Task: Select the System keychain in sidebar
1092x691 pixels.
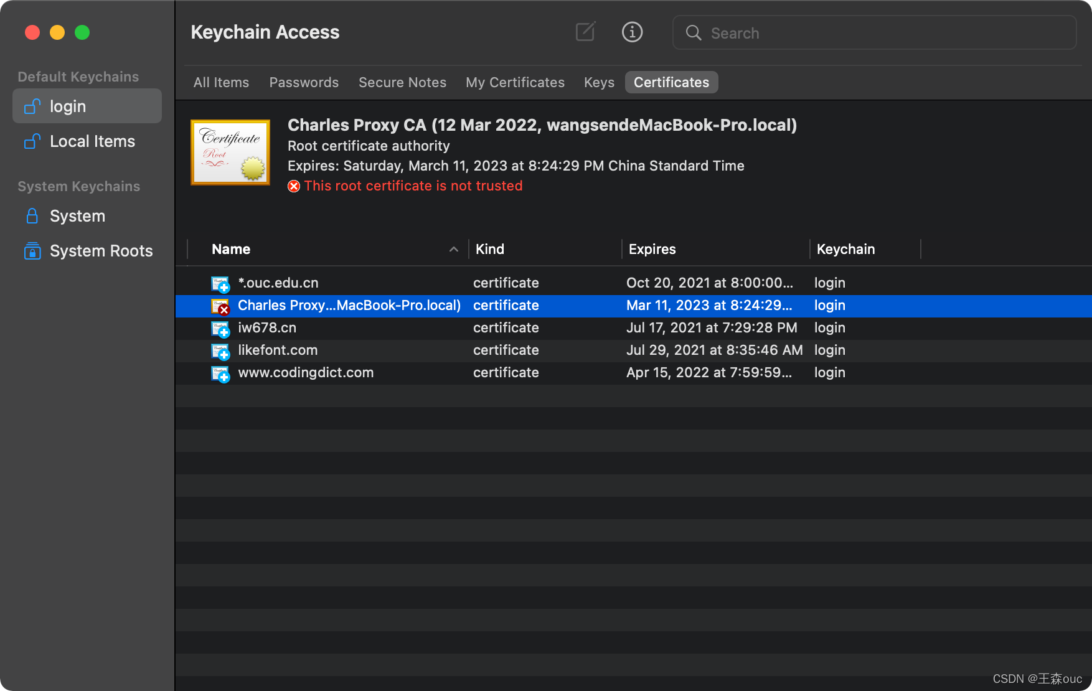Action: coord(77,216)
